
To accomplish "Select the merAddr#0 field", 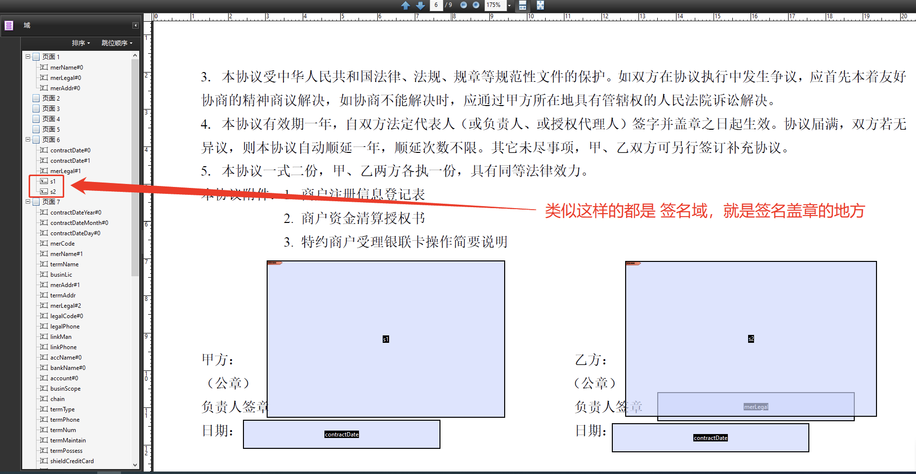I will 65,88.
